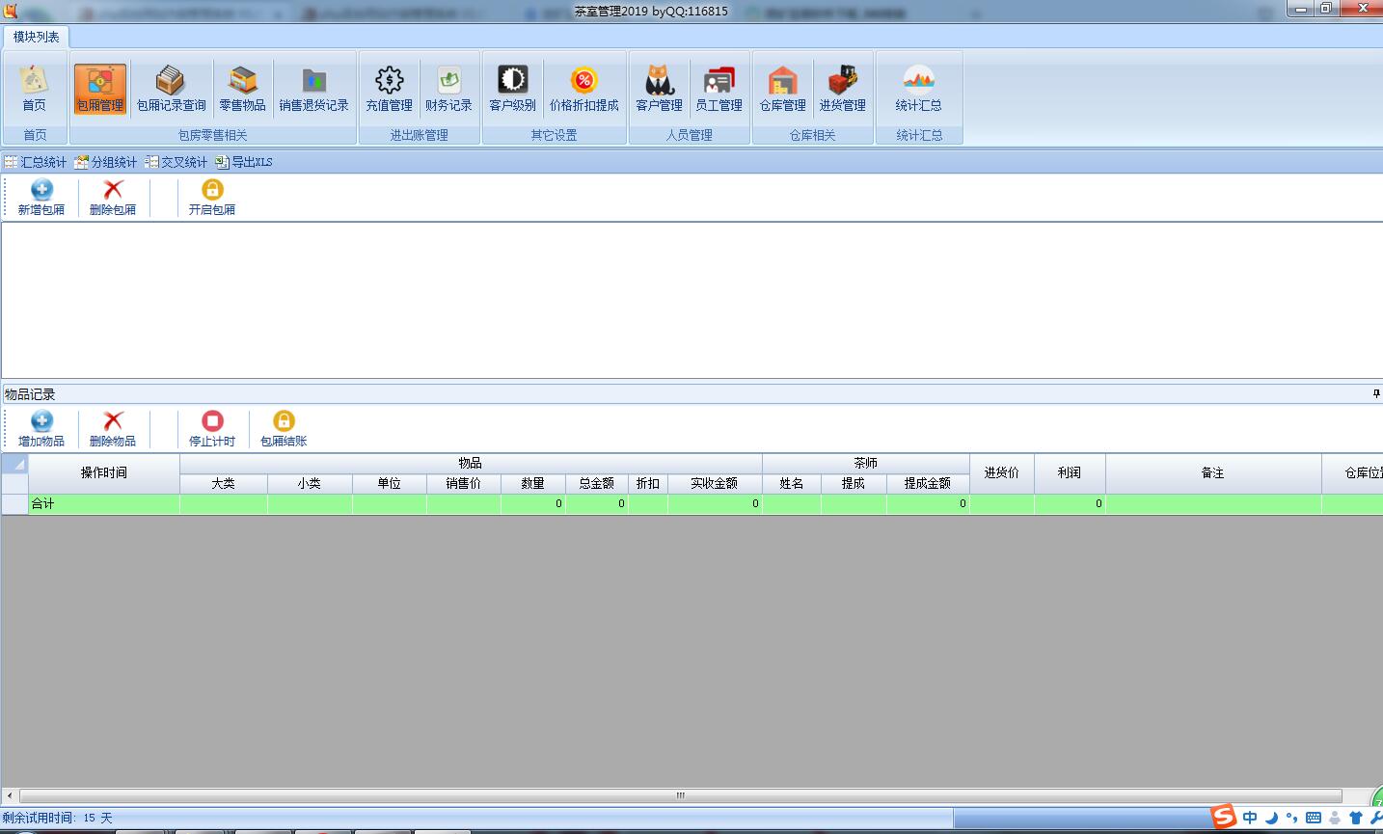The image size is (1383, 834).
Task: Switch to the 模块列表 tab
Action: pyautogui.click(x=36, y=37)
